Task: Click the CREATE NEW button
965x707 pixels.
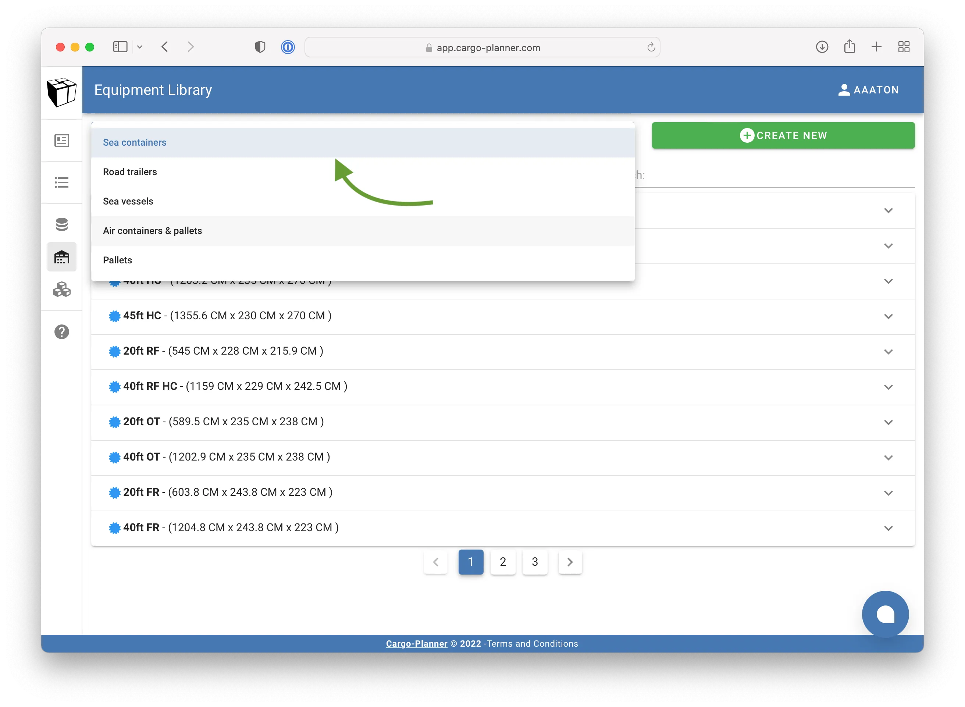Action: point(783,135)
